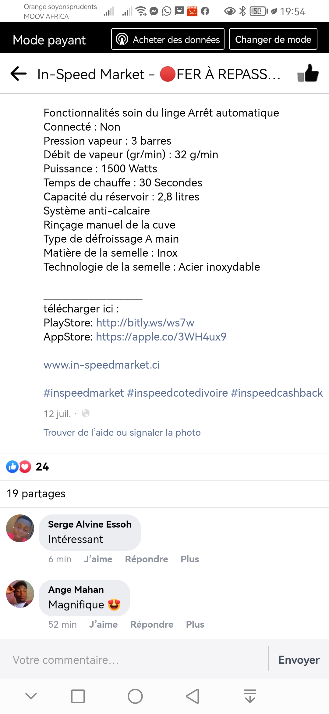Tap the notification pull-down arrow icon
This screenshot has width=329, height=714.
[x=250, y=696]
